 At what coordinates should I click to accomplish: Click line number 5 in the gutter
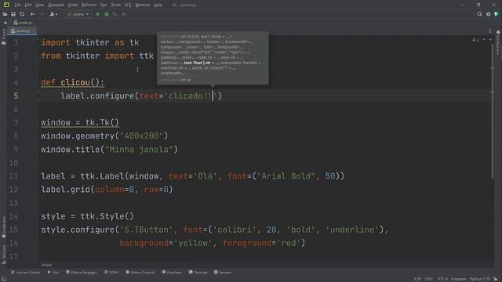(x=16, y=96)
